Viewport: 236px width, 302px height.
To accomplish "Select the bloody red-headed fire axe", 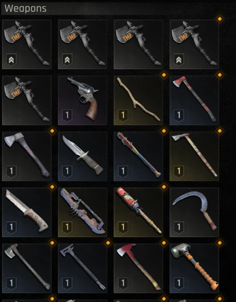I will click(138, 268).
